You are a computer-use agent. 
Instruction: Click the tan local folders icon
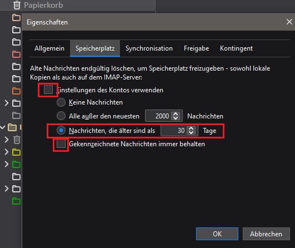coord(12,127)
